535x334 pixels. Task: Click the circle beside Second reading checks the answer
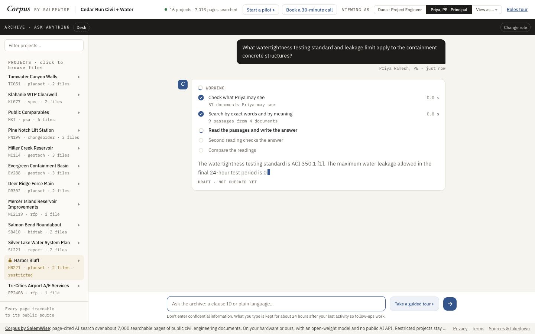coord(201,140)
